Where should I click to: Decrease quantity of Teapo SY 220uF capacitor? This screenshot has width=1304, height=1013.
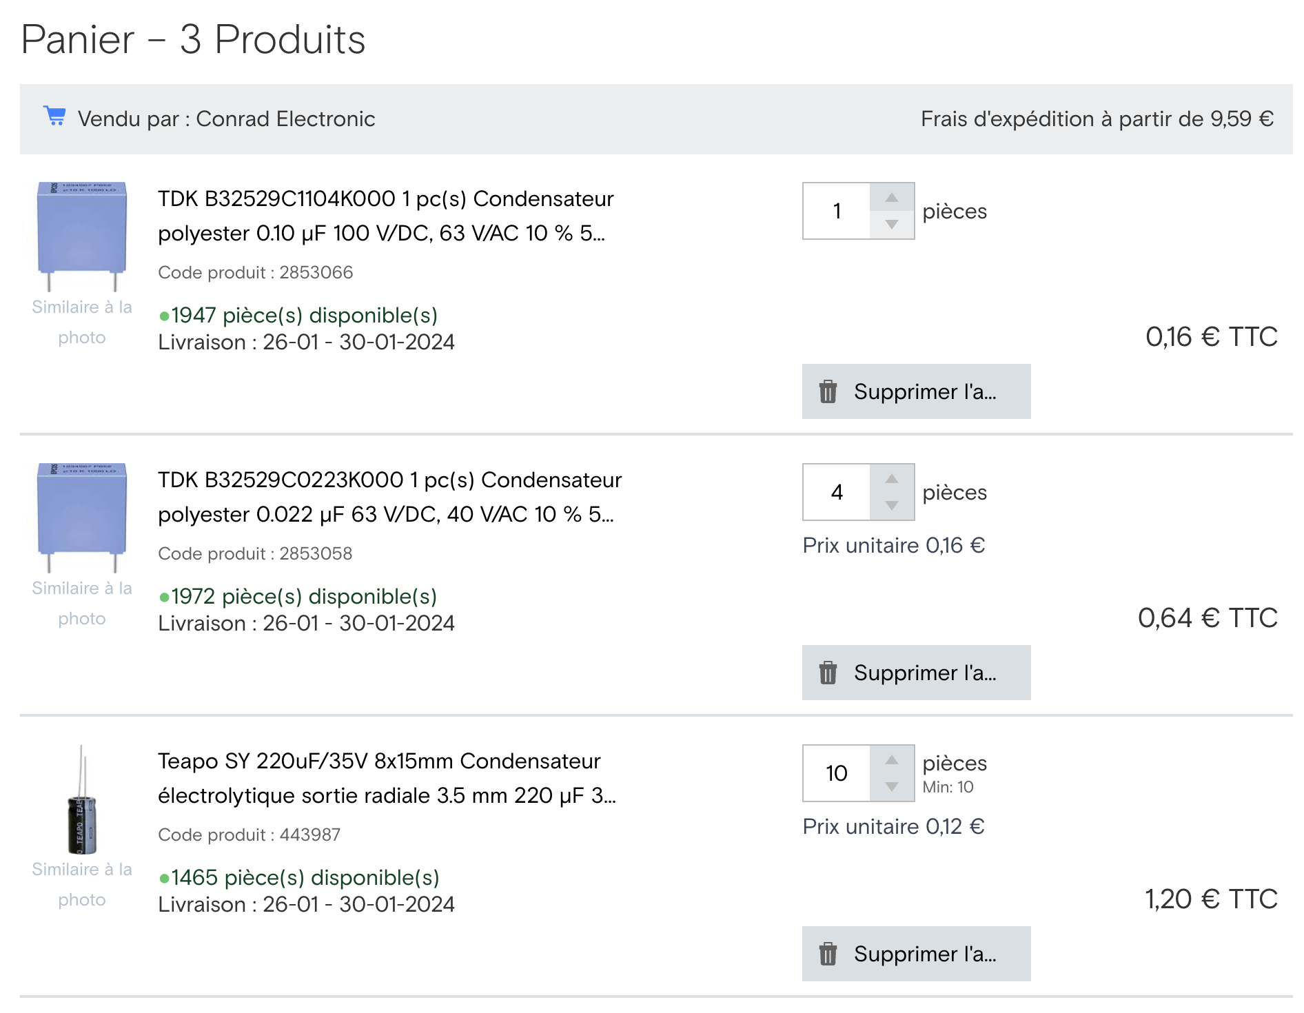(x=892, y=787)
